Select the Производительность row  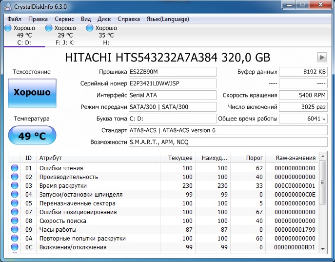pos(163,177)
